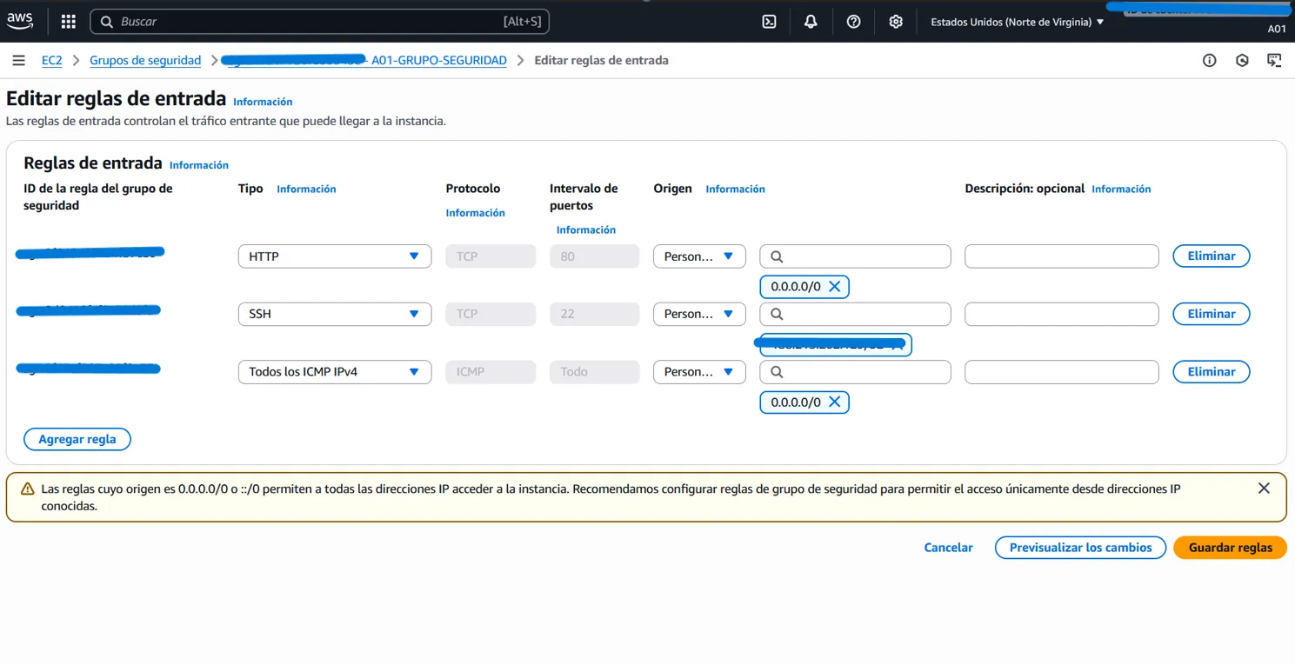Click Guardar reglas button
The image size is (1295, 665).
pyautogui.click(x=1230, y=548)
